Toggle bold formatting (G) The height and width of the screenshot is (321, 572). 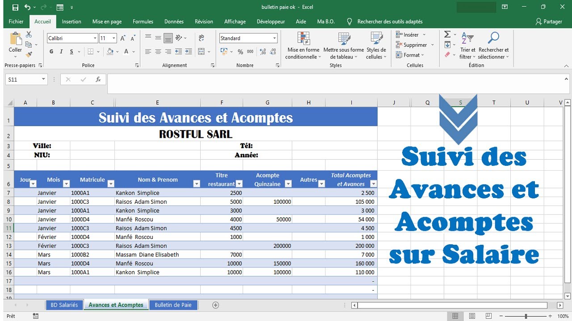pos(51,52)
